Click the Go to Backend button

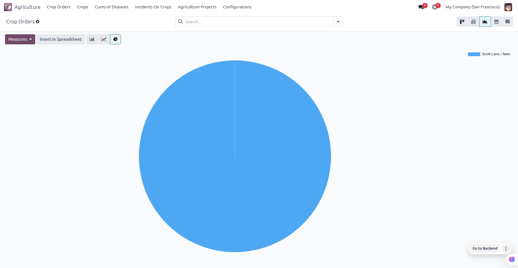coord(485,248)
